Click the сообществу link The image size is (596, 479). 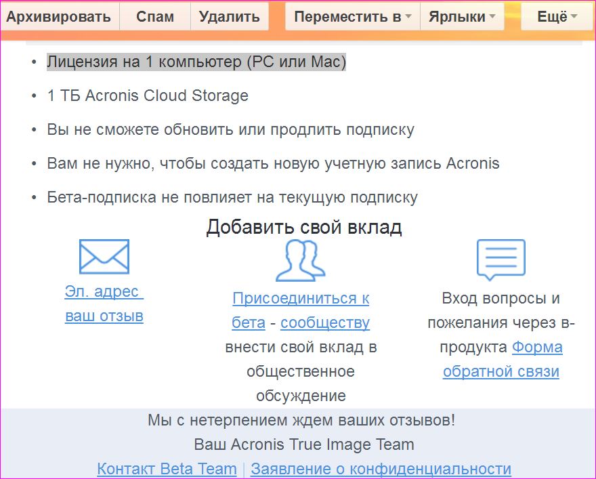pos(324,323)
